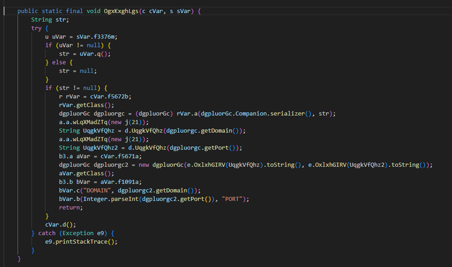The height and width of the screenshot is (267, 452).
Task: Click the method name OgxKxghLgs
Action: [x=121, y=11]
